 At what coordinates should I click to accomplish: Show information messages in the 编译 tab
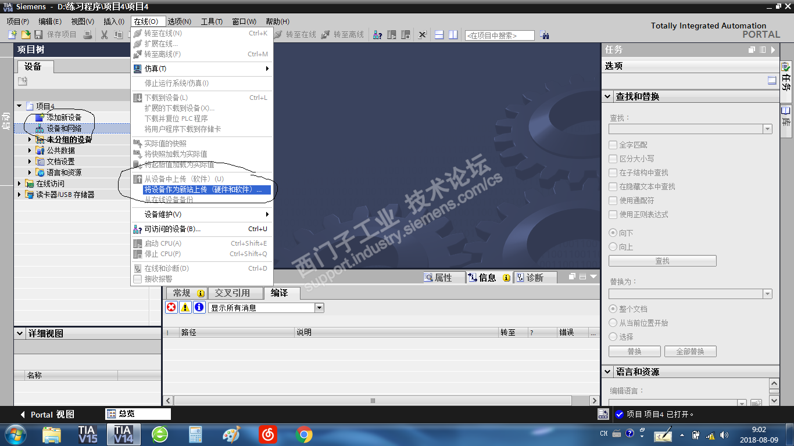point(199,308)
